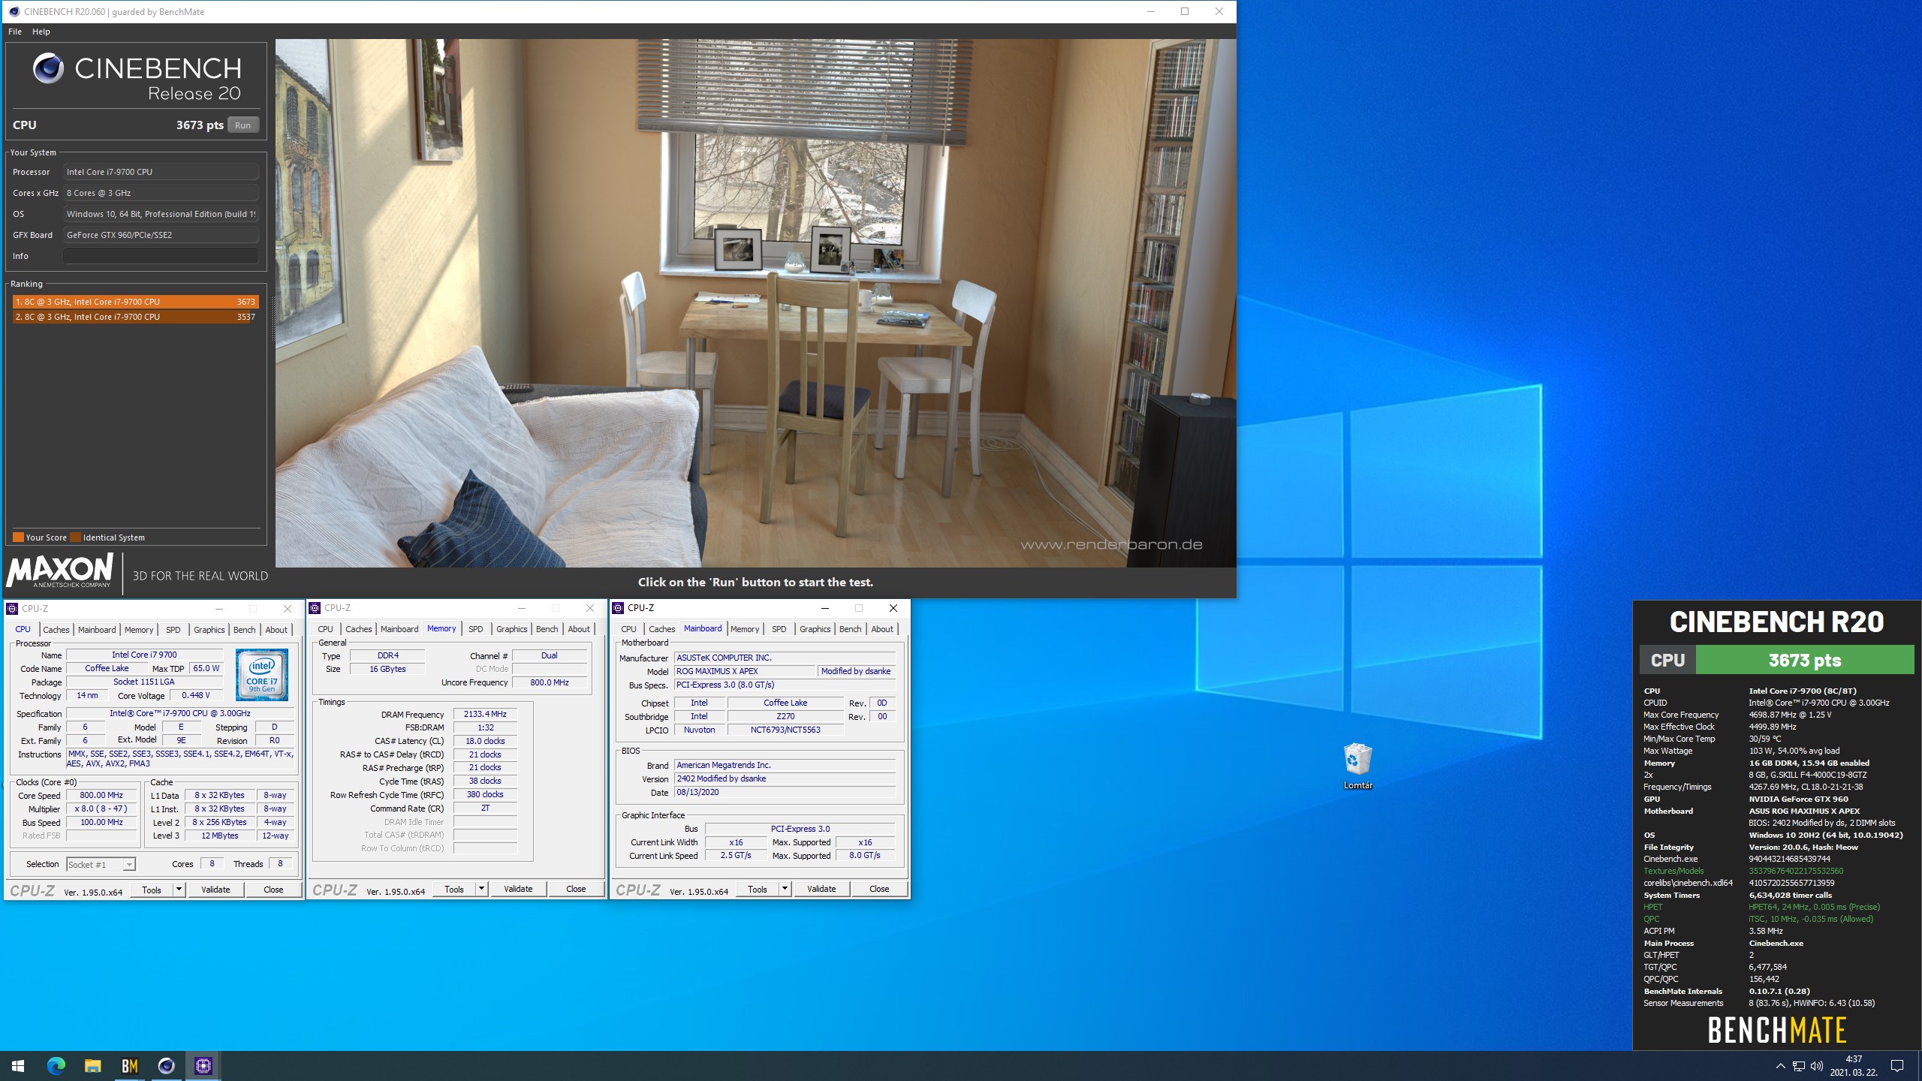Click CAS# Latency value 18.0 clocks
The width and height of the screenshot is (1922, 1081).
[x=485, y=741]
